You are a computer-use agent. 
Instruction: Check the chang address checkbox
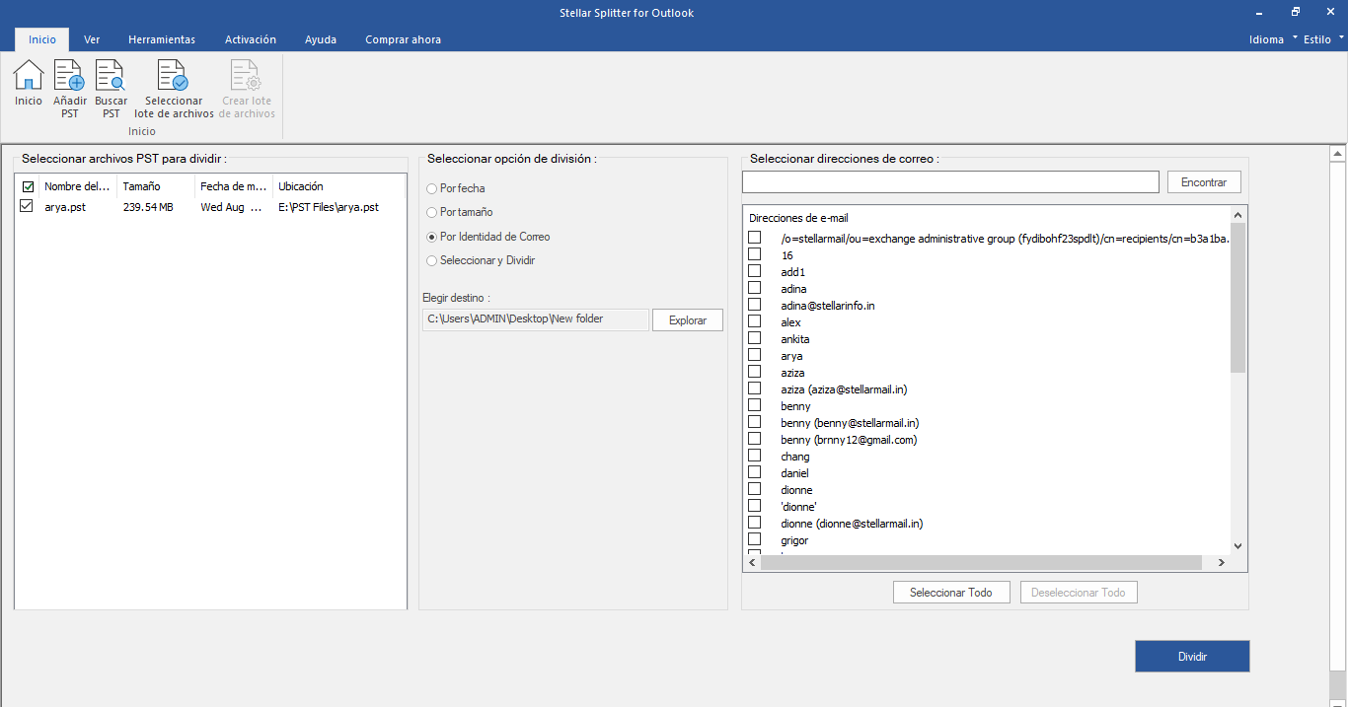tap(755, 456)
